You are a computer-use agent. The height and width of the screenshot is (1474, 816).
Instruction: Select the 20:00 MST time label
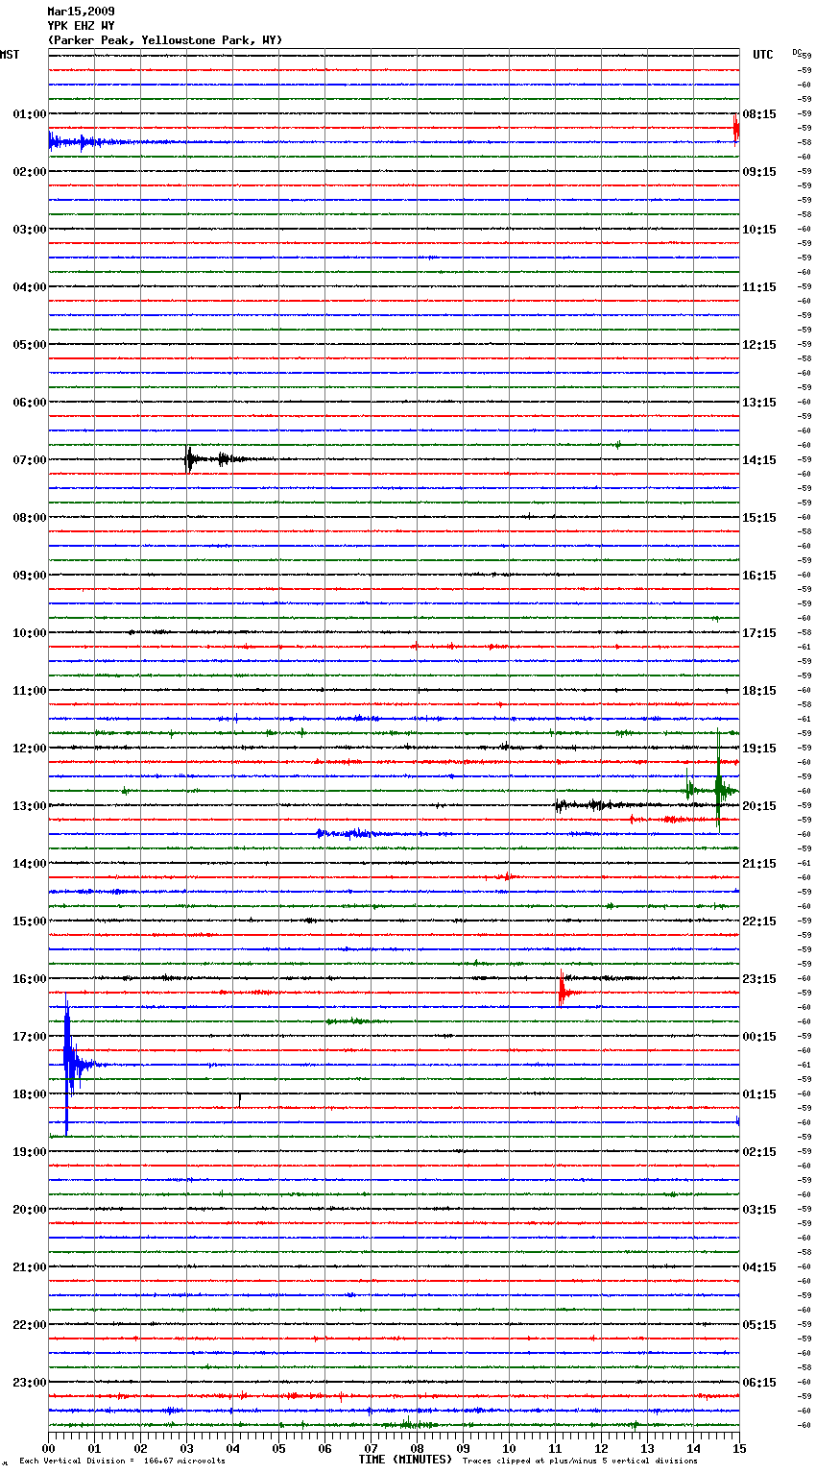click(30, 1210)
